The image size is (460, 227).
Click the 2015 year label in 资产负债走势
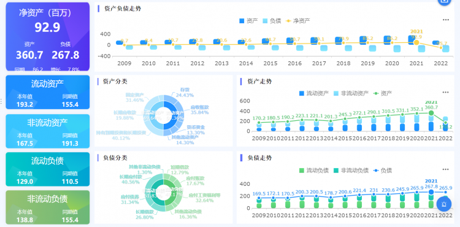tap(270, 63)
